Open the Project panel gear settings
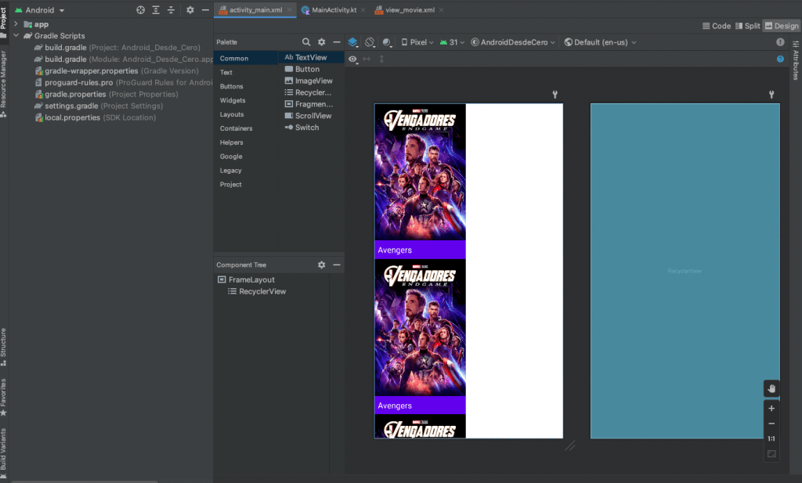Screen dimensions: 802x483 (x=190, y=9)
